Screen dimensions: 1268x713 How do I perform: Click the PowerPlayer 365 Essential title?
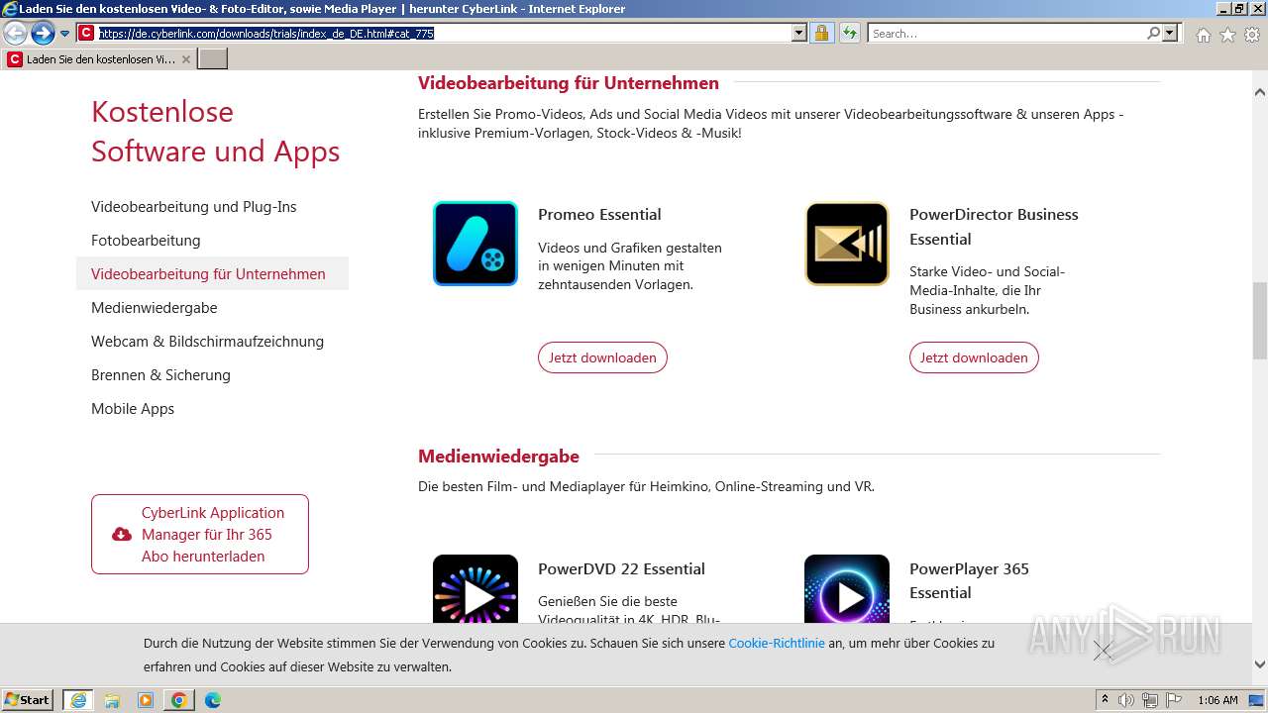point(969,580)
